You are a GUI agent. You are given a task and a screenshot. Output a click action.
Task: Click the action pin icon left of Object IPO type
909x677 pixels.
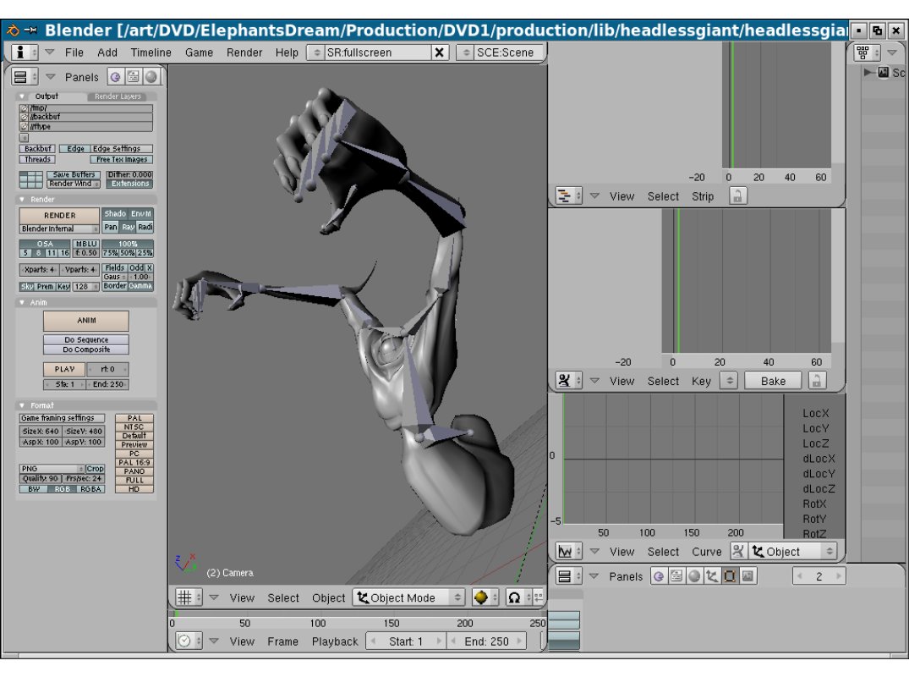(x=737, y=551)
